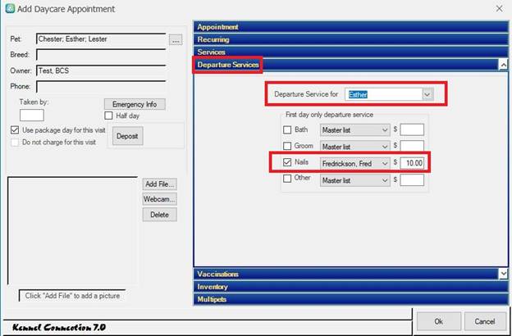Expand the Inventory section
The image size is (512, 336).
click(350, 287)
